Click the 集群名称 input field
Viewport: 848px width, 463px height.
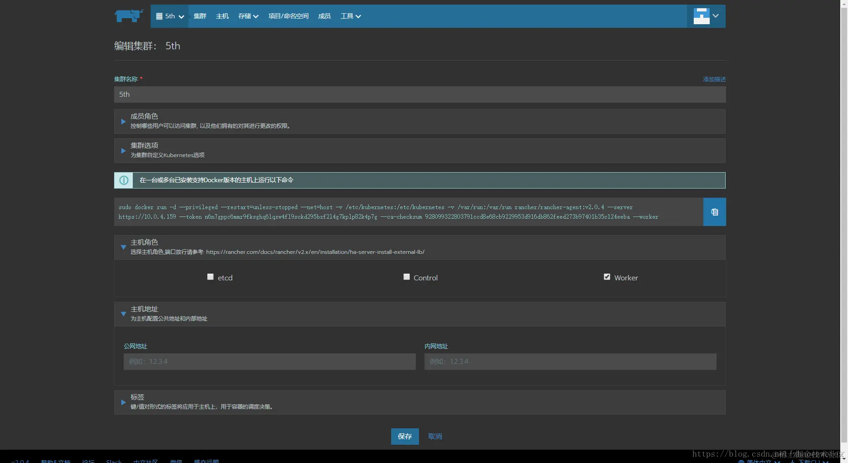click(x=420, y=95)
